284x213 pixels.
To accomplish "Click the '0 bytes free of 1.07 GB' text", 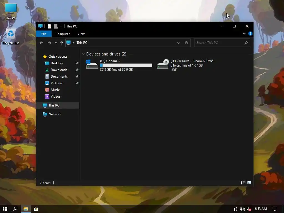I will coord(187,65).
